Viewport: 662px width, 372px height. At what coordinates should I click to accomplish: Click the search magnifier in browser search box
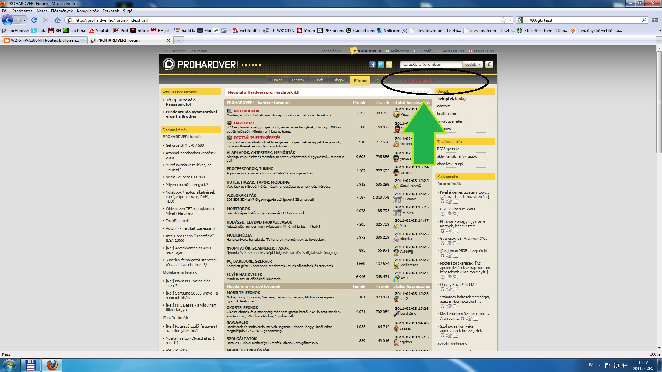[644, 20]
